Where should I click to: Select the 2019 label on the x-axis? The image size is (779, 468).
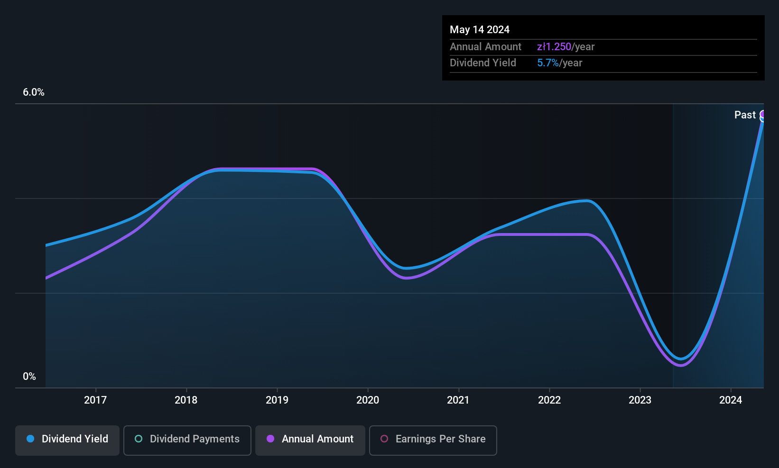pos(277,400)
